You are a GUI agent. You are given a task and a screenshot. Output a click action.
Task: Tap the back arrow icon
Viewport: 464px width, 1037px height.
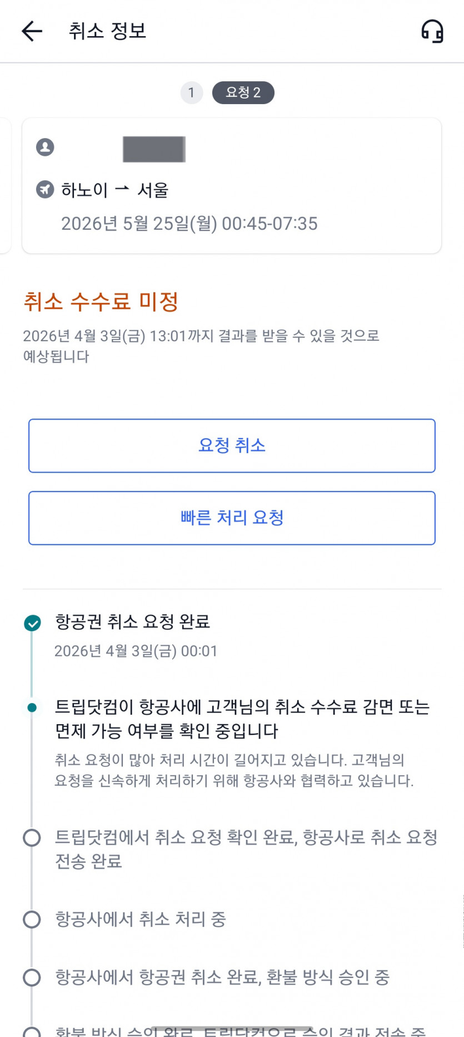(32, 31)
